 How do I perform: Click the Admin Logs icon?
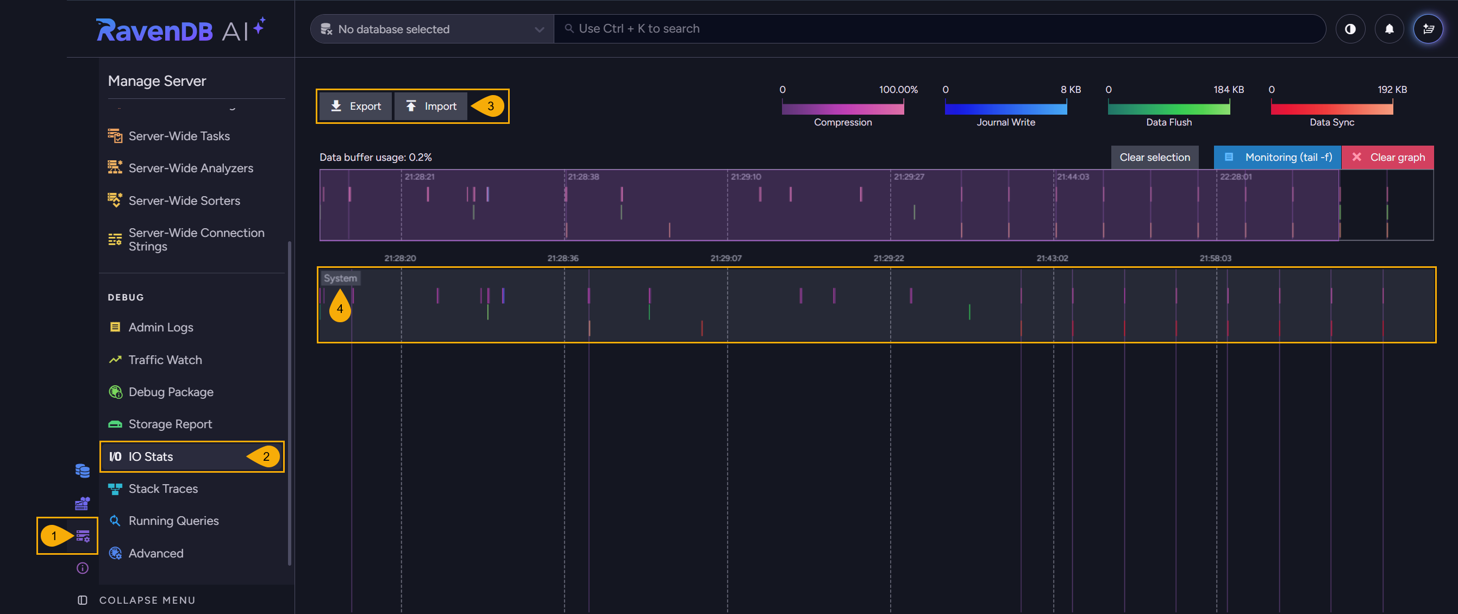(115, 327)
